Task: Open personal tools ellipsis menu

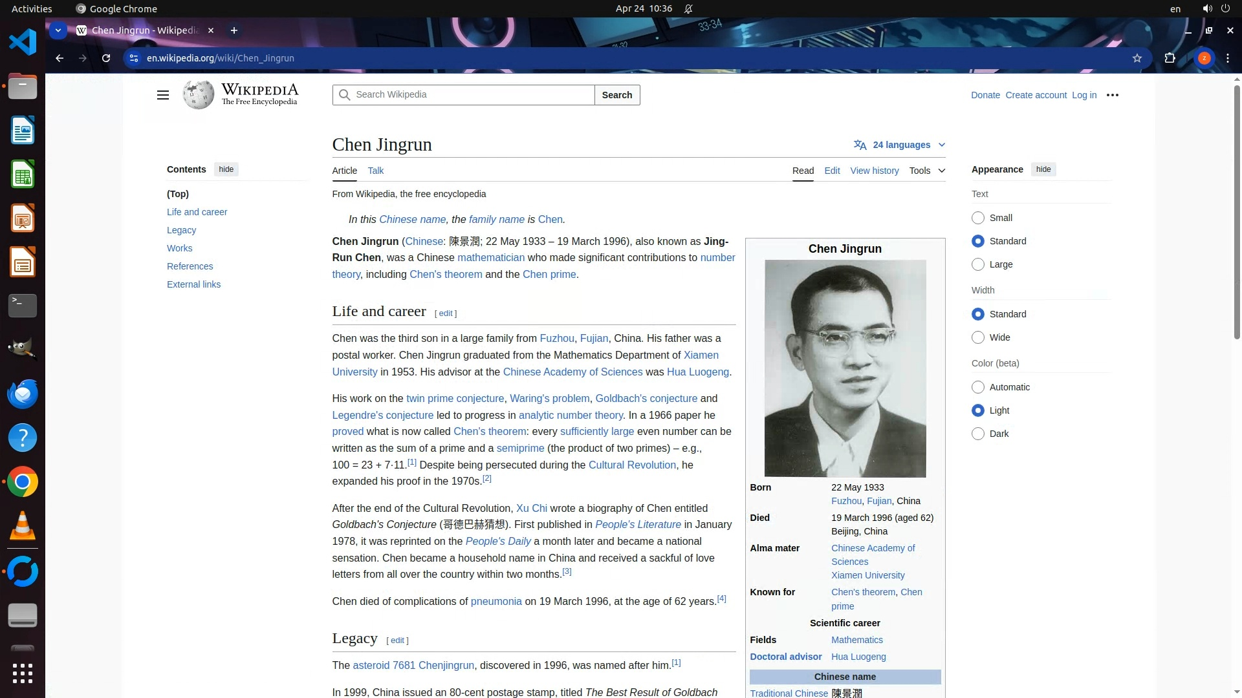Action: (x=1113, y=95)
